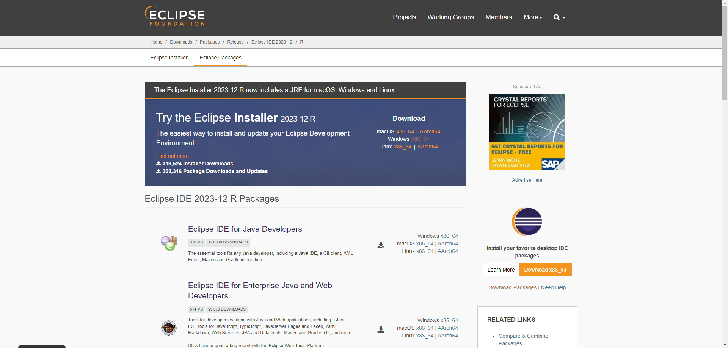Click the Learn More button
Viewport: 728px width, 348px height.
501,270
